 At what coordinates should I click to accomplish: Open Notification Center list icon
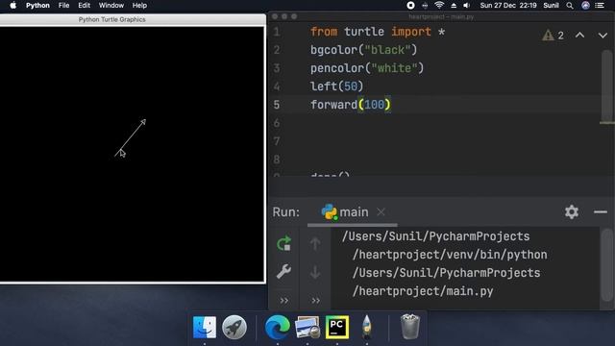click(600, 6)
